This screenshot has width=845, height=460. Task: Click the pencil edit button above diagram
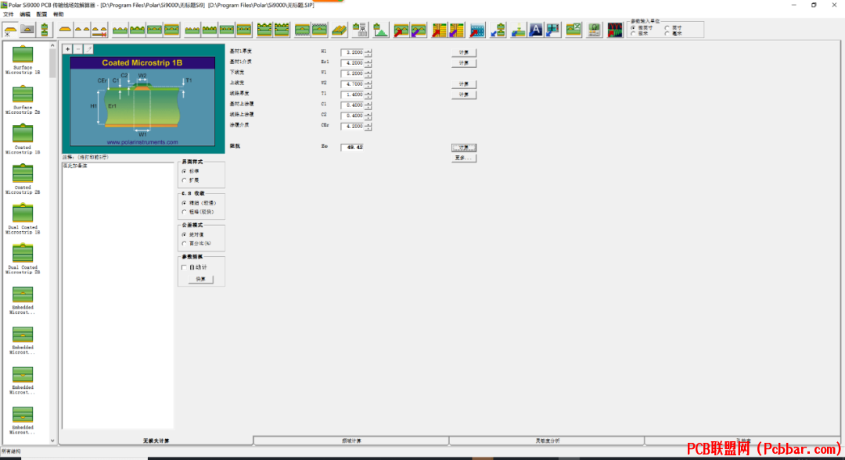coord(89,49)
